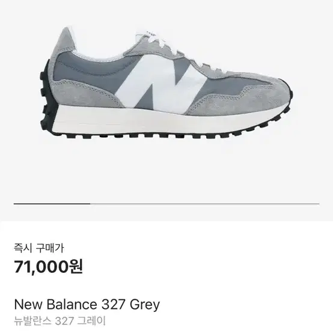Jump to the light grey indicator track

click(x=205, y=204)
